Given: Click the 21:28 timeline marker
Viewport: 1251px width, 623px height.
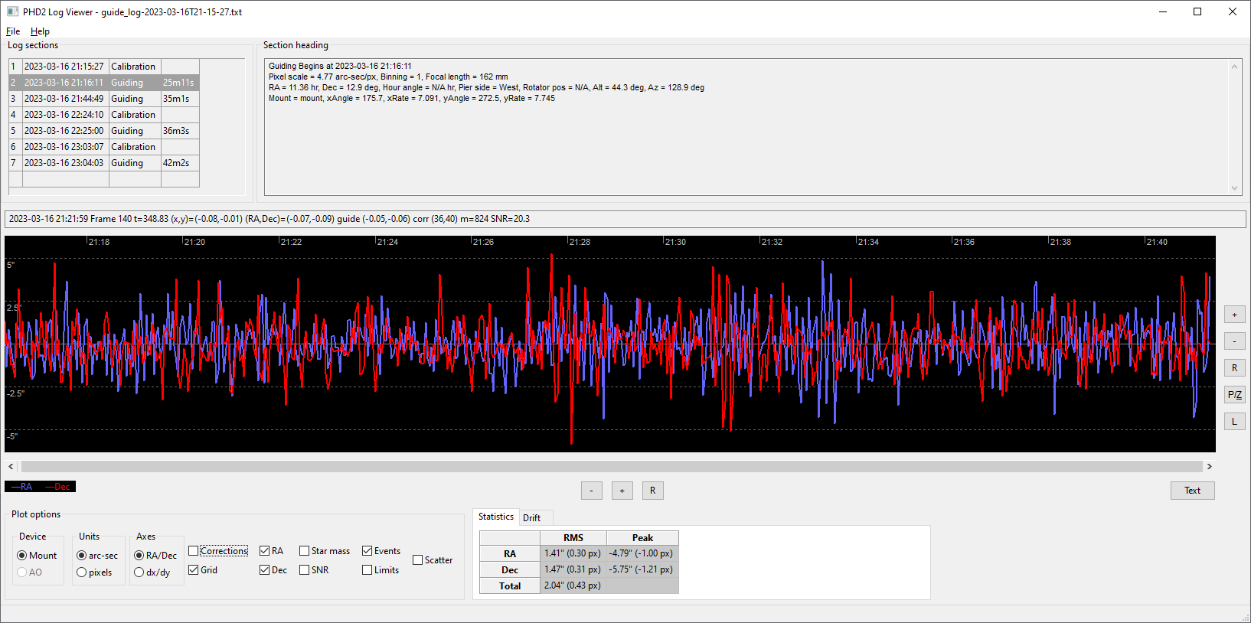Looking at the screenshot, I should (x=580, y=242).
